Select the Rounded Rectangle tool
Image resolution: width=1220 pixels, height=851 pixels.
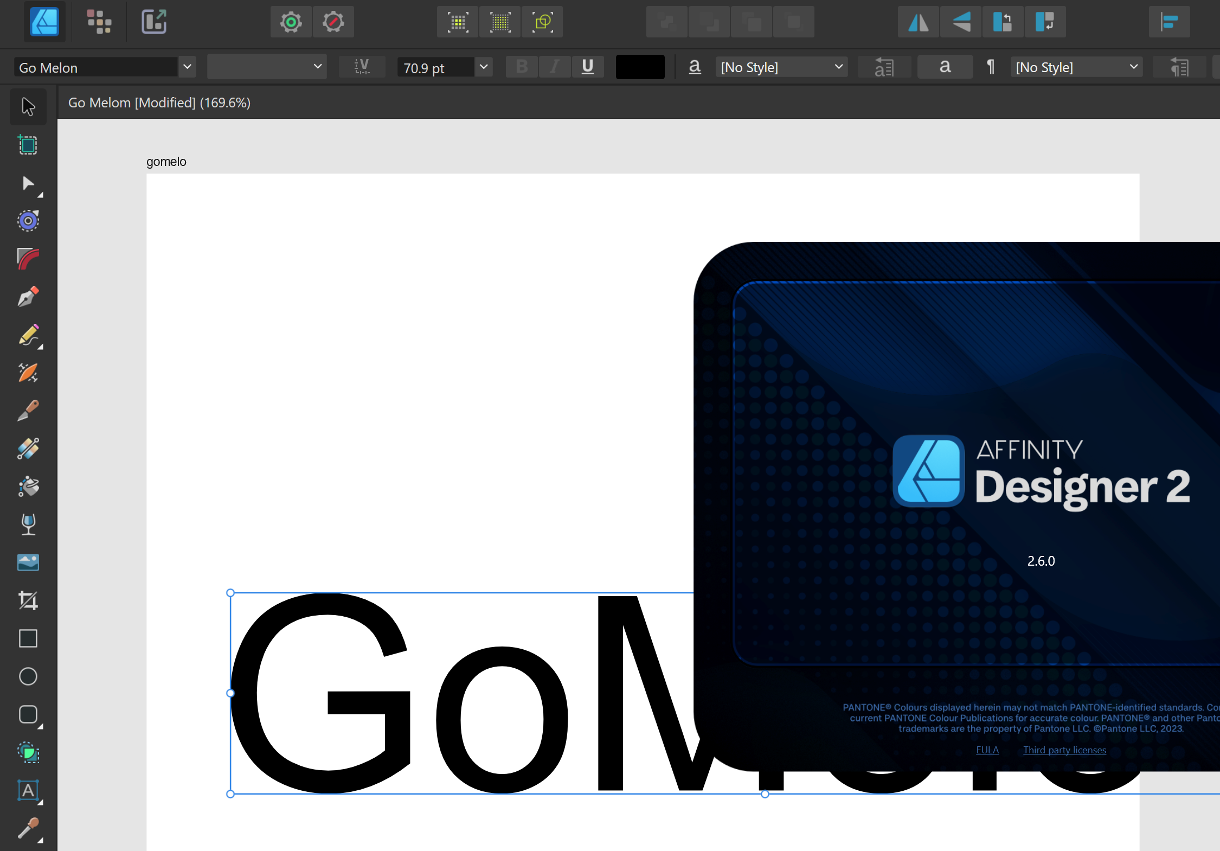coord(28,715)
